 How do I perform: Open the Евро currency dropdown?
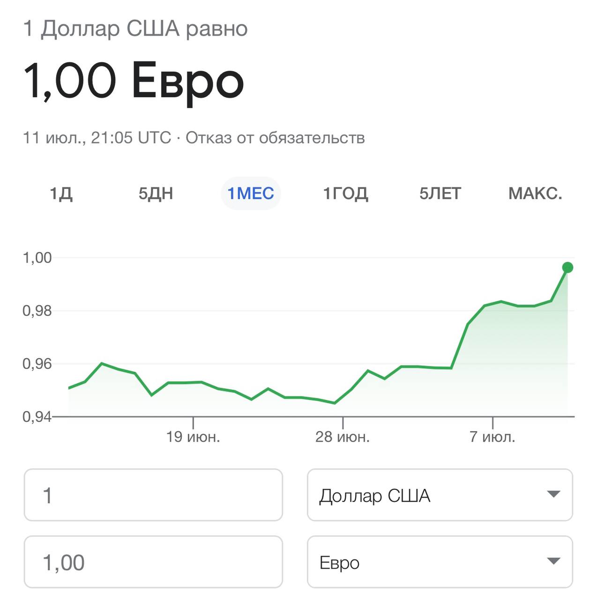(x=440, y=562)
